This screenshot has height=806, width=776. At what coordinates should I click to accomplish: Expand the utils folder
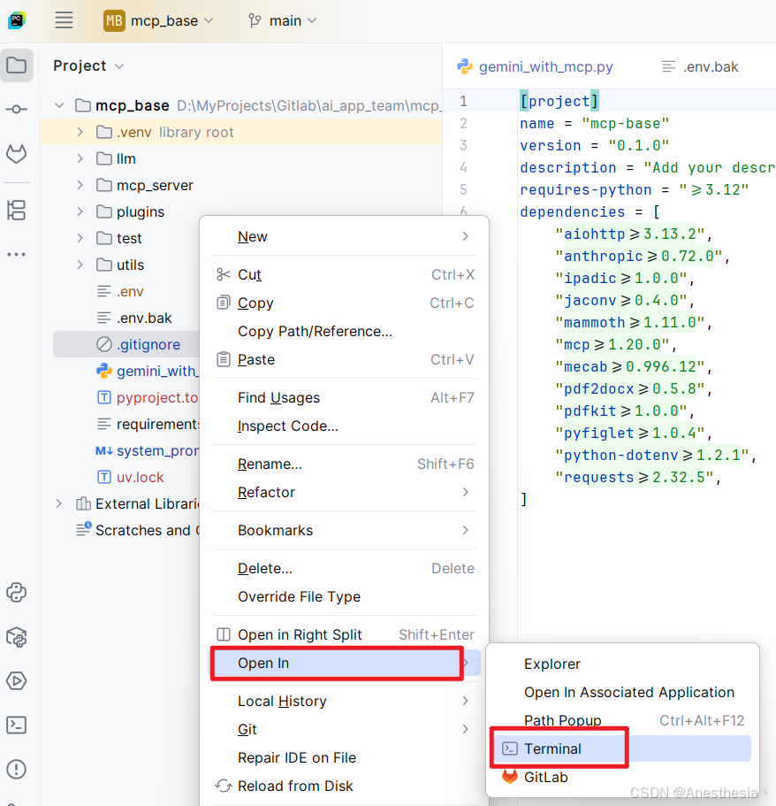(x=80, y=265)
